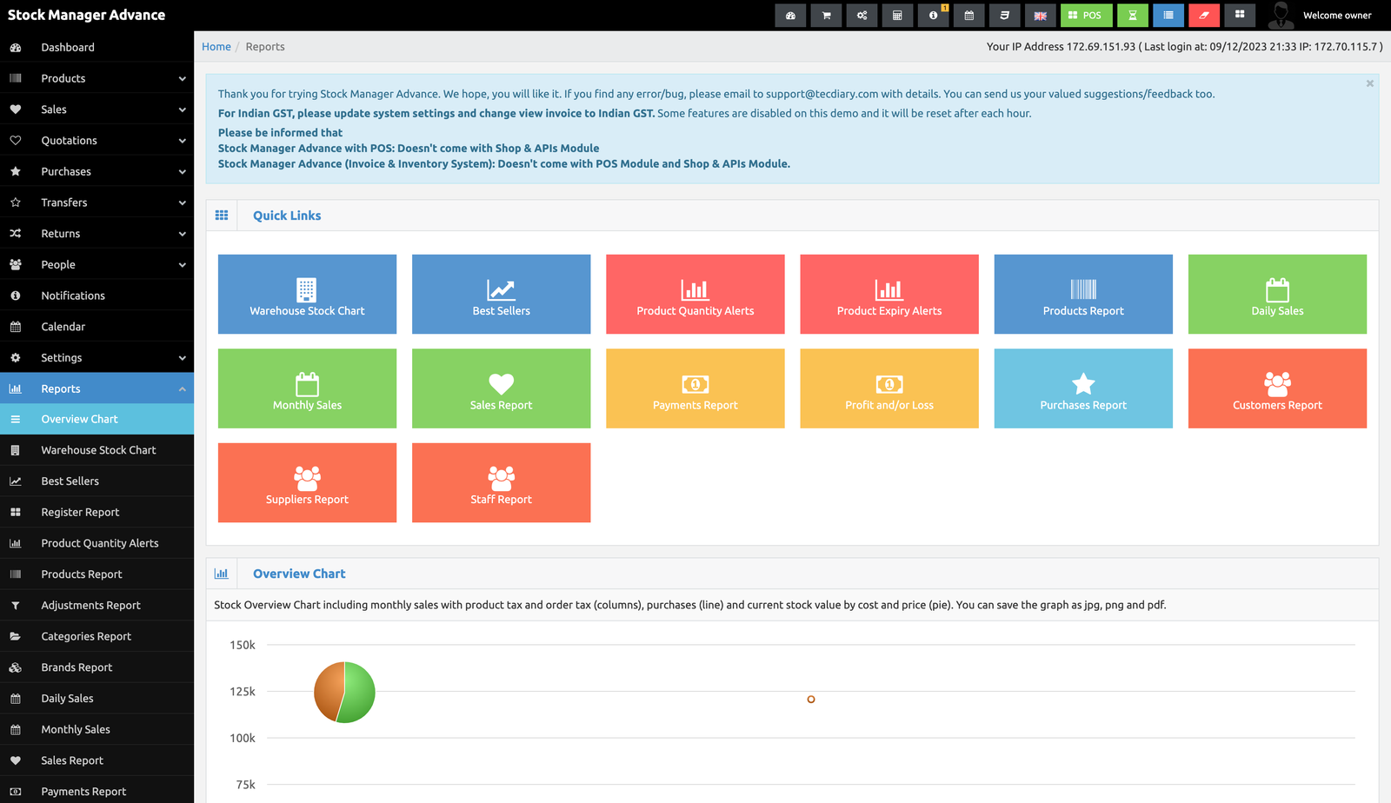Open Customers Report tile
Viewport: 1391px width, 803px height.
[1277, 388]
